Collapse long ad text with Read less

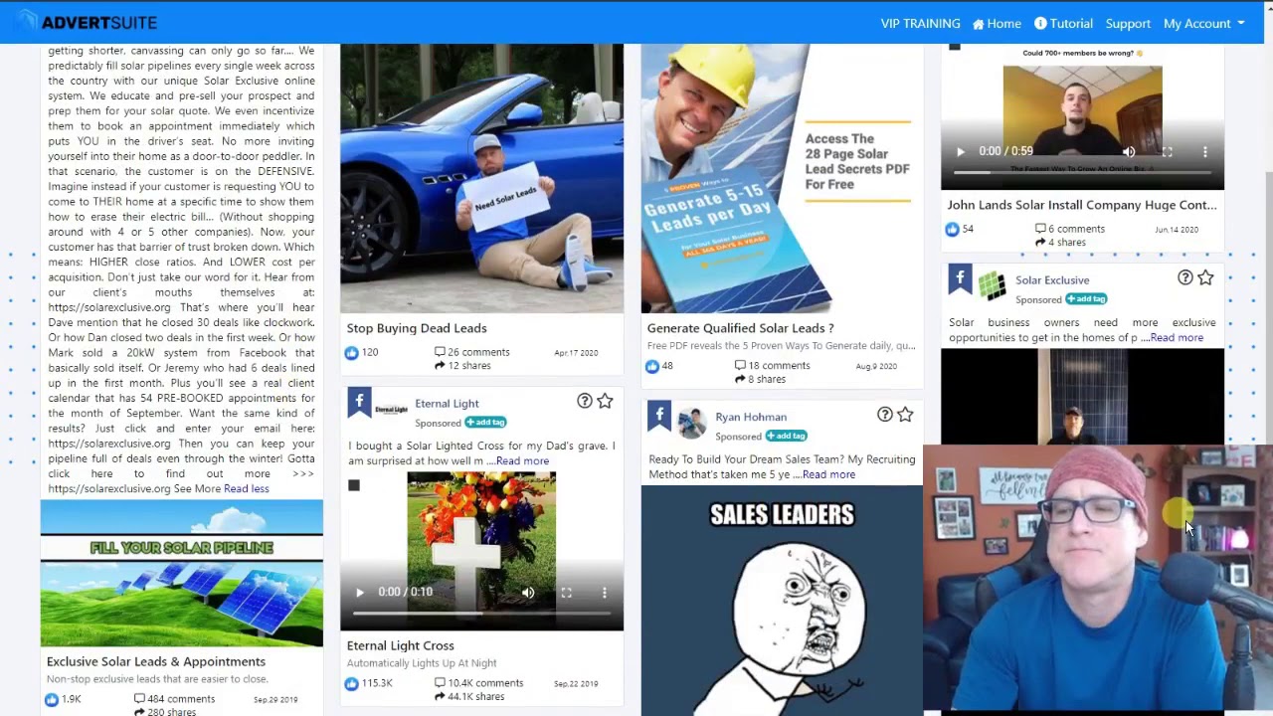pos(247,489)
